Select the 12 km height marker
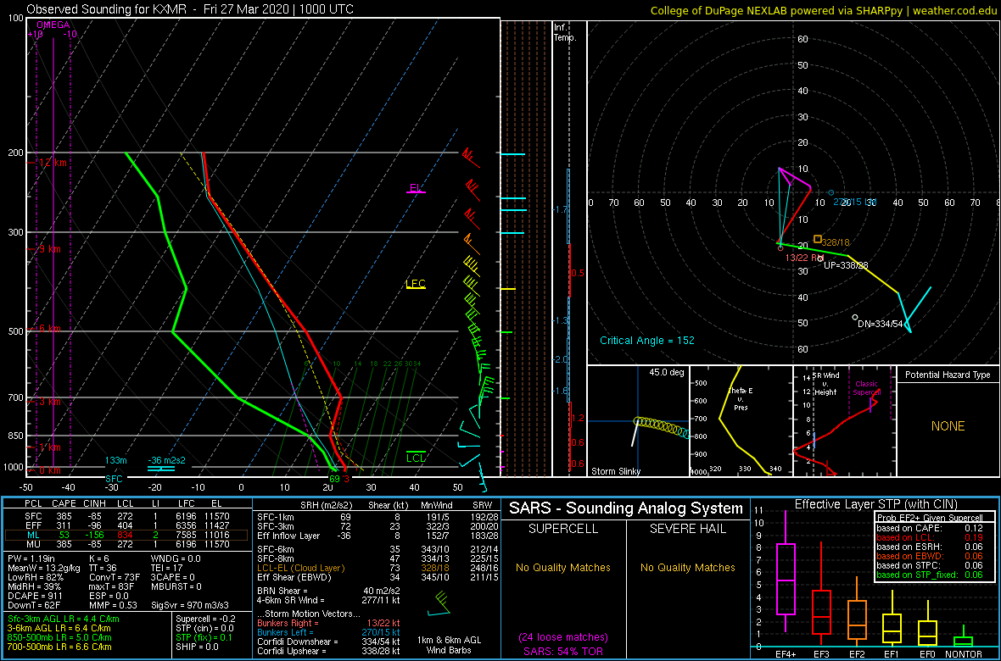The width and height of the screenshot is (1001, 661). (49, 163)
